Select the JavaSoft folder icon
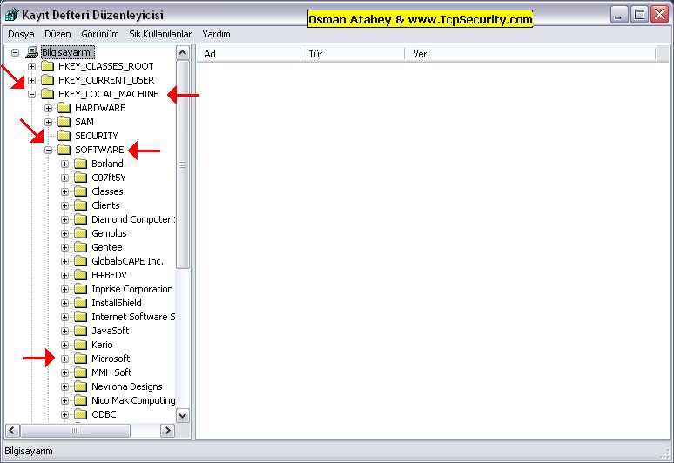This screenshot has height=463, width=674. pos(80,331)
